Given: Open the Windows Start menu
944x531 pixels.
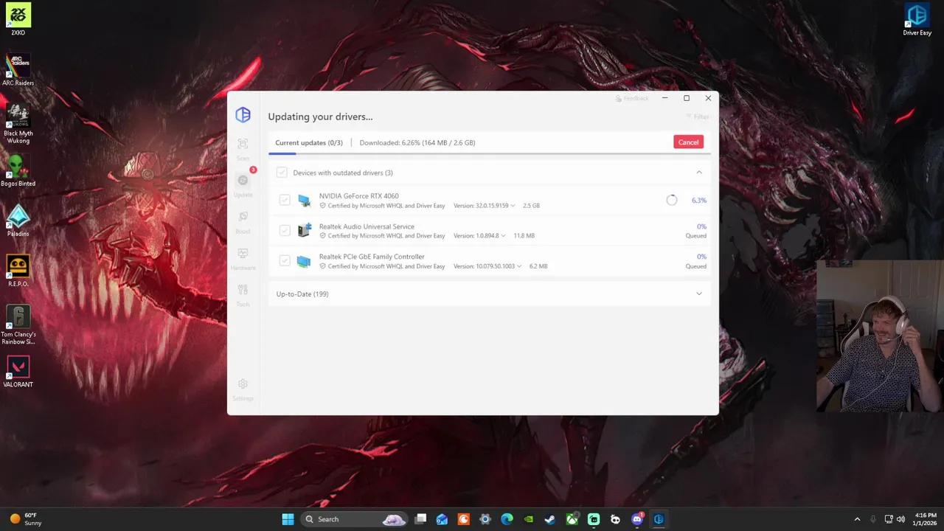Looking at the screenshot, I should (x=288, y=519).
